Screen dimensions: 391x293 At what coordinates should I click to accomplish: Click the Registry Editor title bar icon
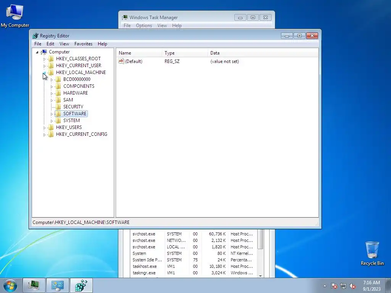coord(36,35)
